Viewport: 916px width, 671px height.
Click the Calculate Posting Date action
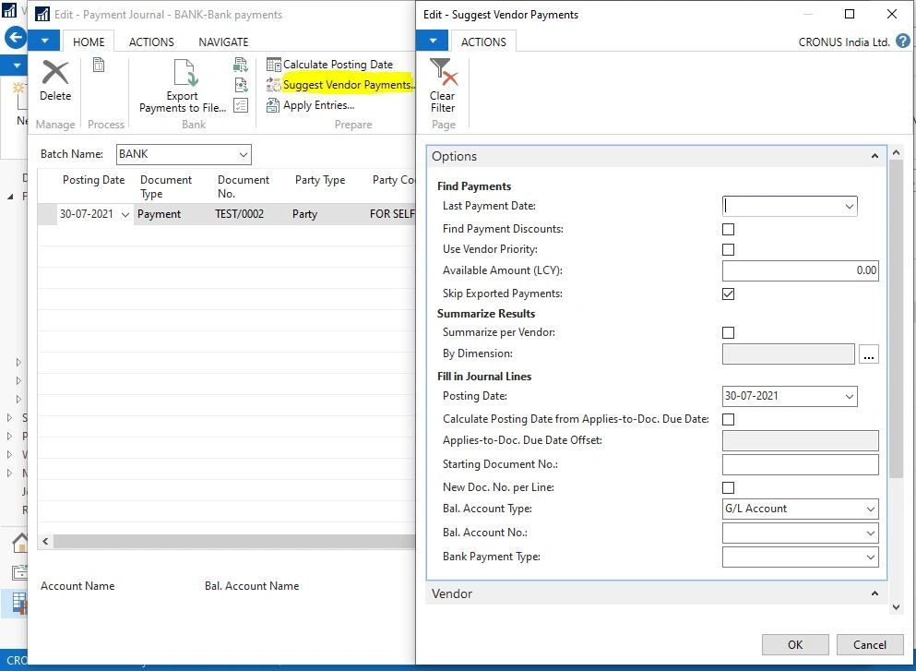click(x=337, y=65)
